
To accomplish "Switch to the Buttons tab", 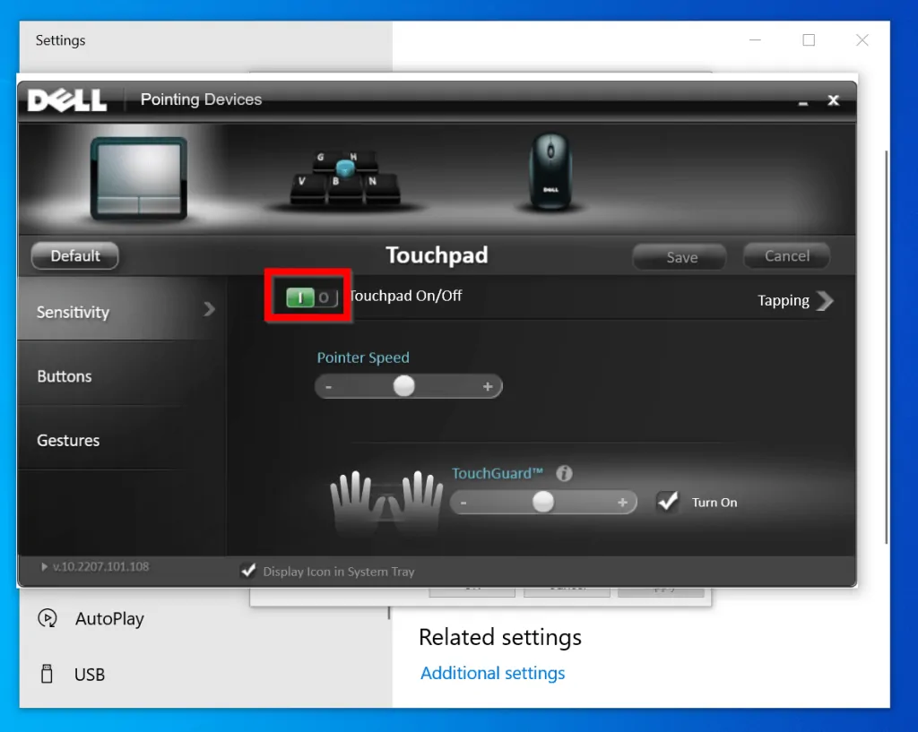I will click(64, 376).
